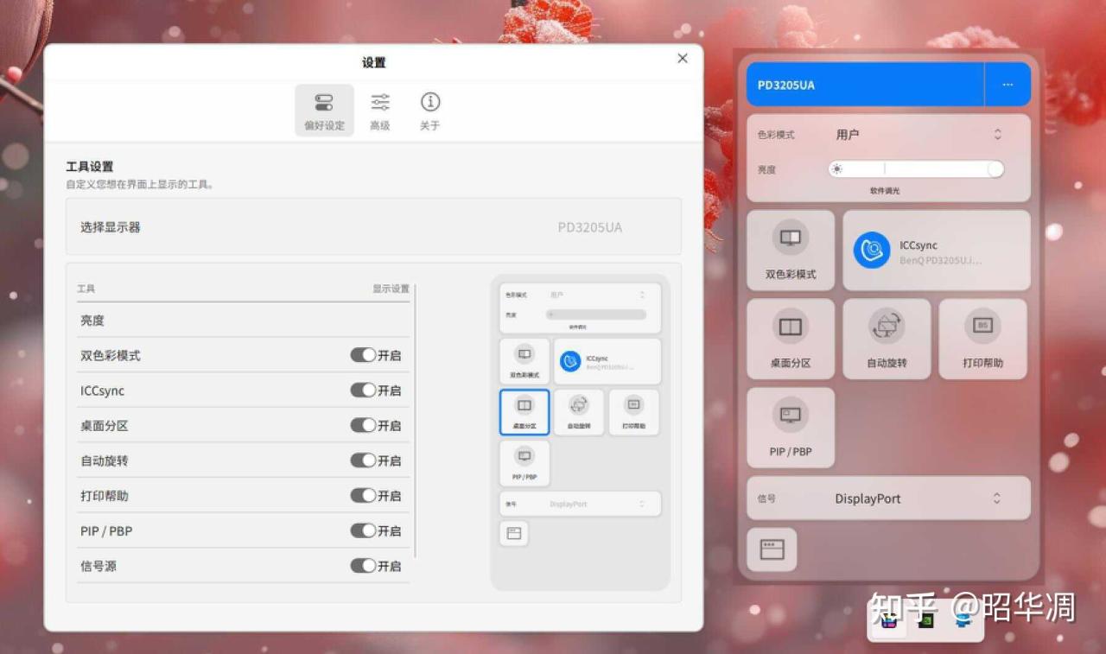Activate the 自动旋转 tile in the widget panel
The height and width of the screenshot is (654, 1106).
pos(887,339)
